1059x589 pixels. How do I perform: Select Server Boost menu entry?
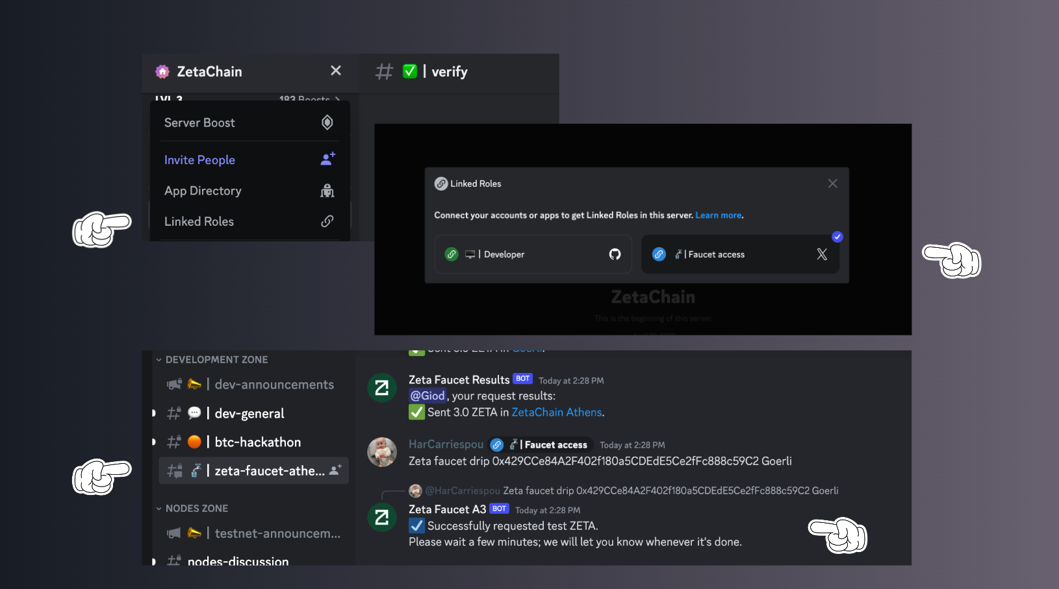(x=250, y=123)
